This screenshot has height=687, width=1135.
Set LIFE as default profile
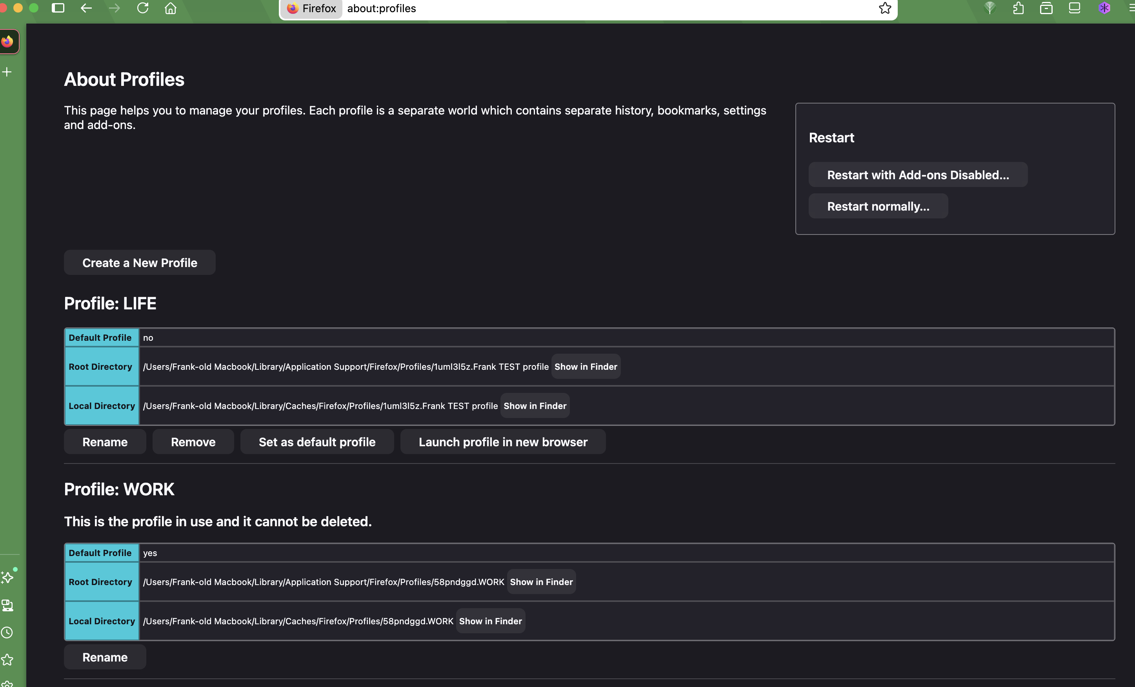(x=317, y=442)
